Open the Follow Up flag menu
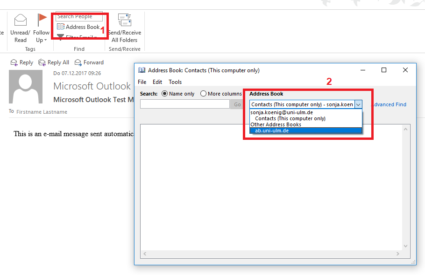Screen dimensions: 425x275 pos(41,28)
